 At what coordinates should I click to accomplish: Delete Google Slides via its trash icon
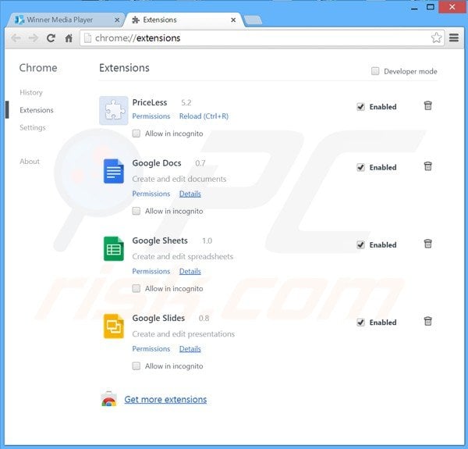coord(427,321)
